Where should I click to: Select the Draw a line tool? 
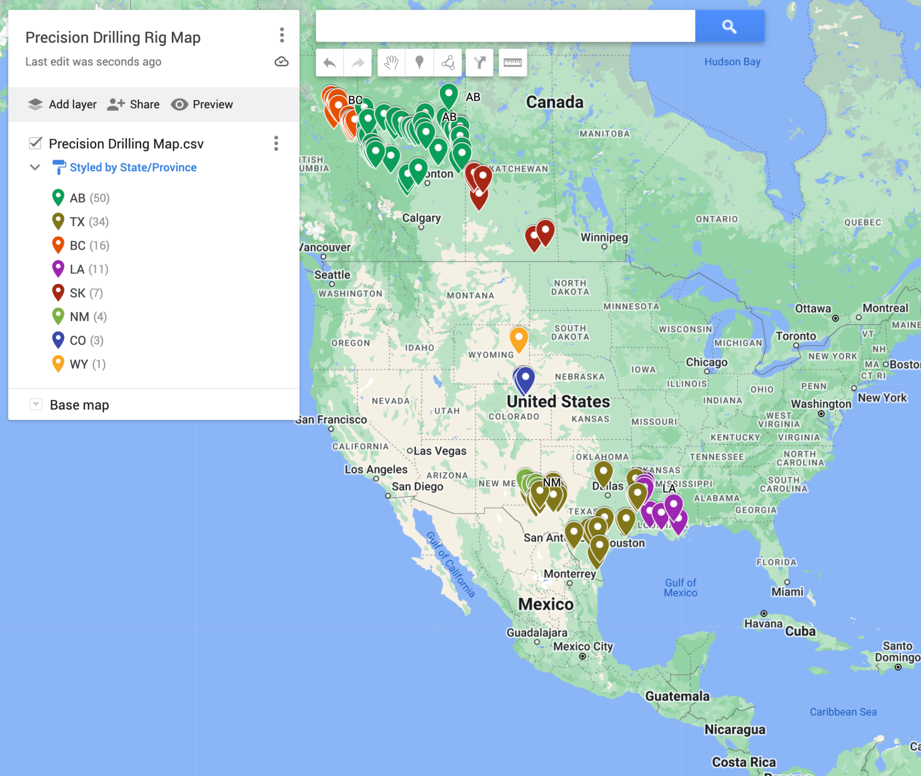pyautogui.click(x=447, y=62)
